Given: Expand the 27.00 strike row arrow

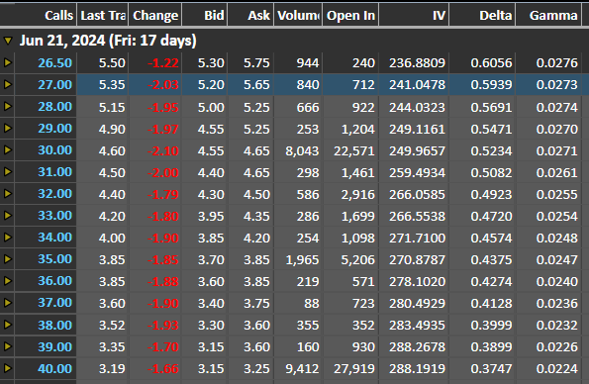Looking at the screenshot, I should 8,84.
